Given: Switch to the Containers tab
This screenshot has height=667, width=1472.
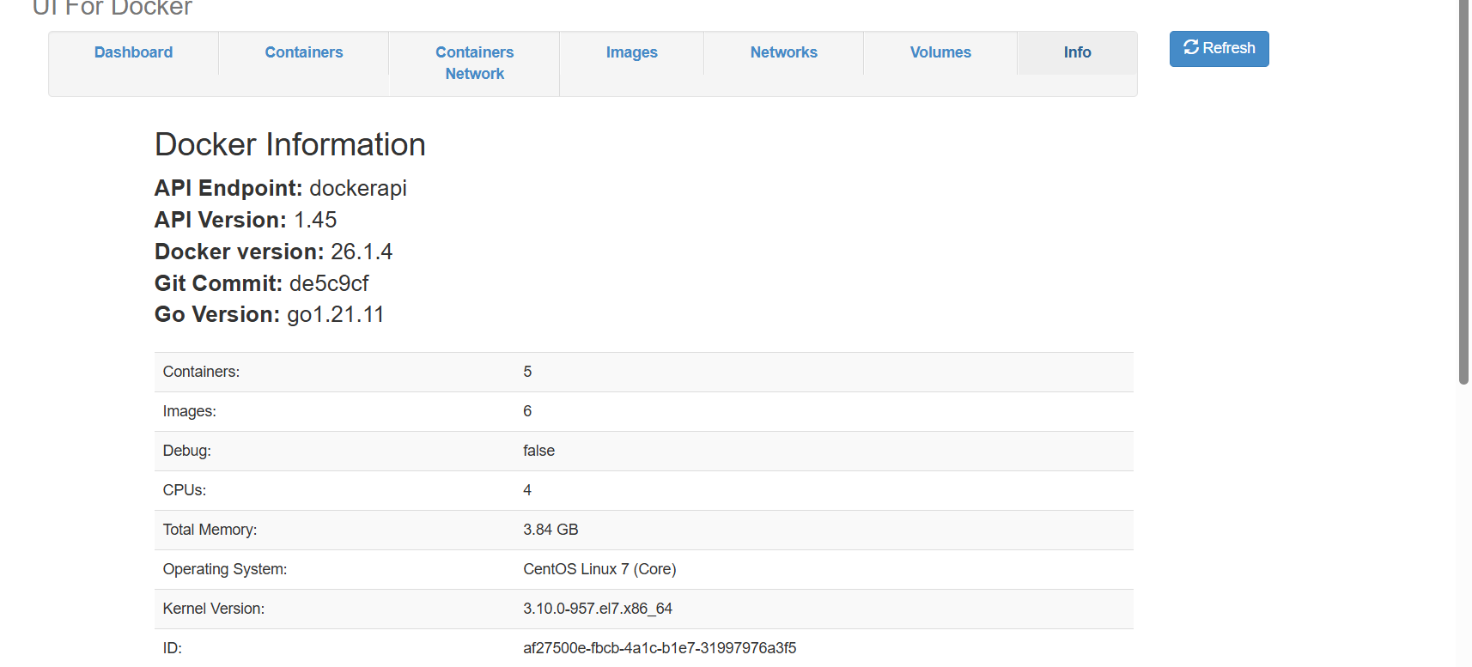Looking at the screenshot, I should tap(304, 52).
